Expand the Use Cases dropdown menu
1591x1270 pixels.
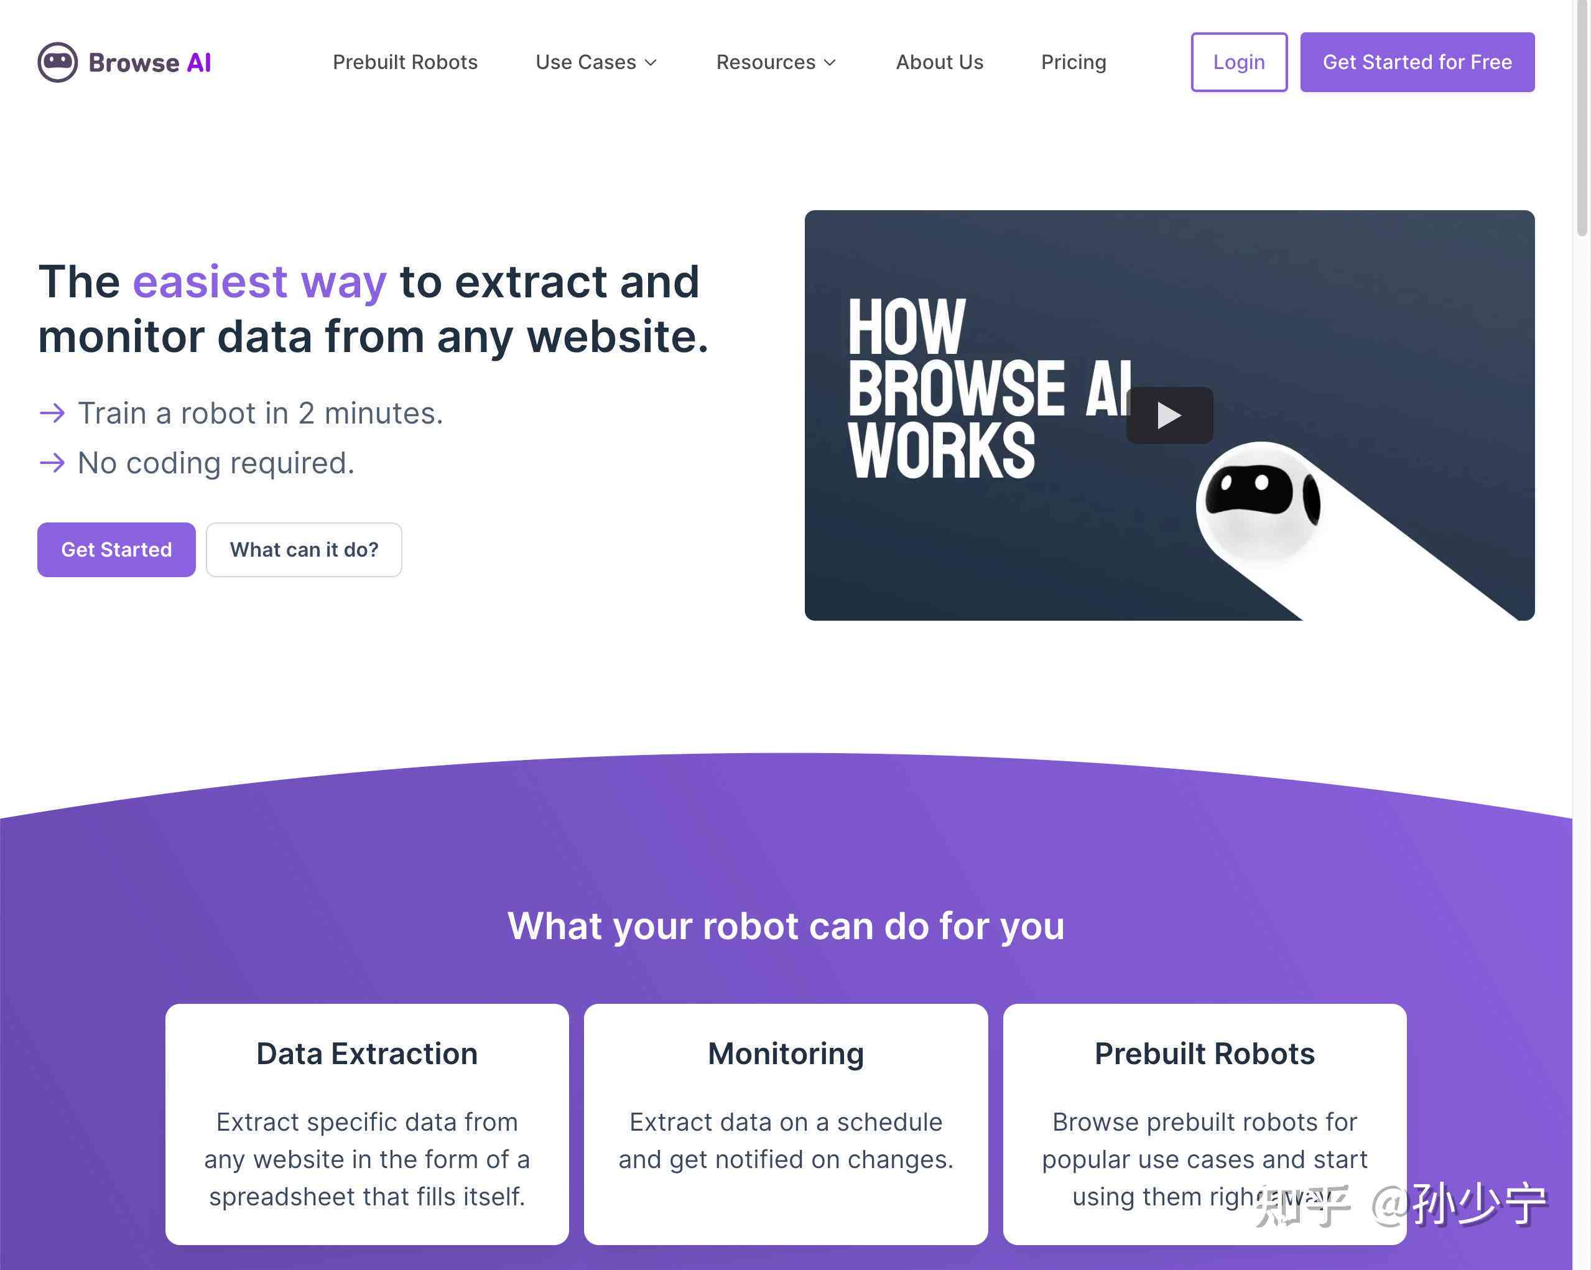pyautogui.click(x=597, y=62)
